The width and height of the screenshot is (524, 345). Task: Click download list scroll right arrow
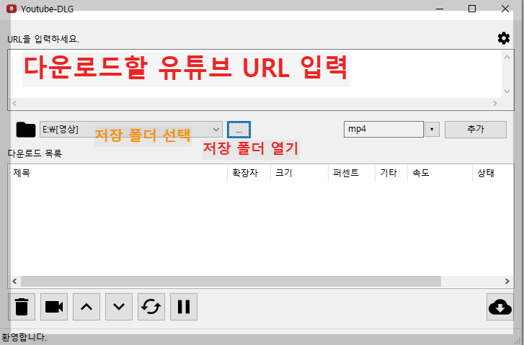pos(507,281)
